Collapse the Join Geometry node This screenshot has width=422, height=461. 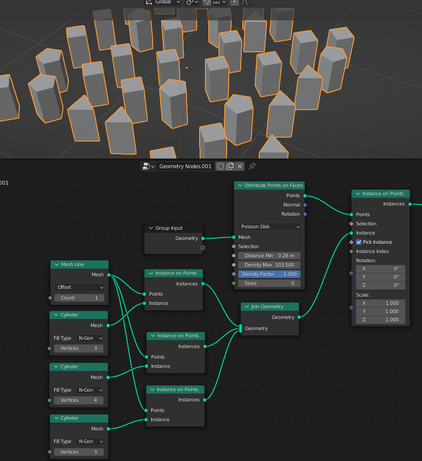[x=247, y=307]
